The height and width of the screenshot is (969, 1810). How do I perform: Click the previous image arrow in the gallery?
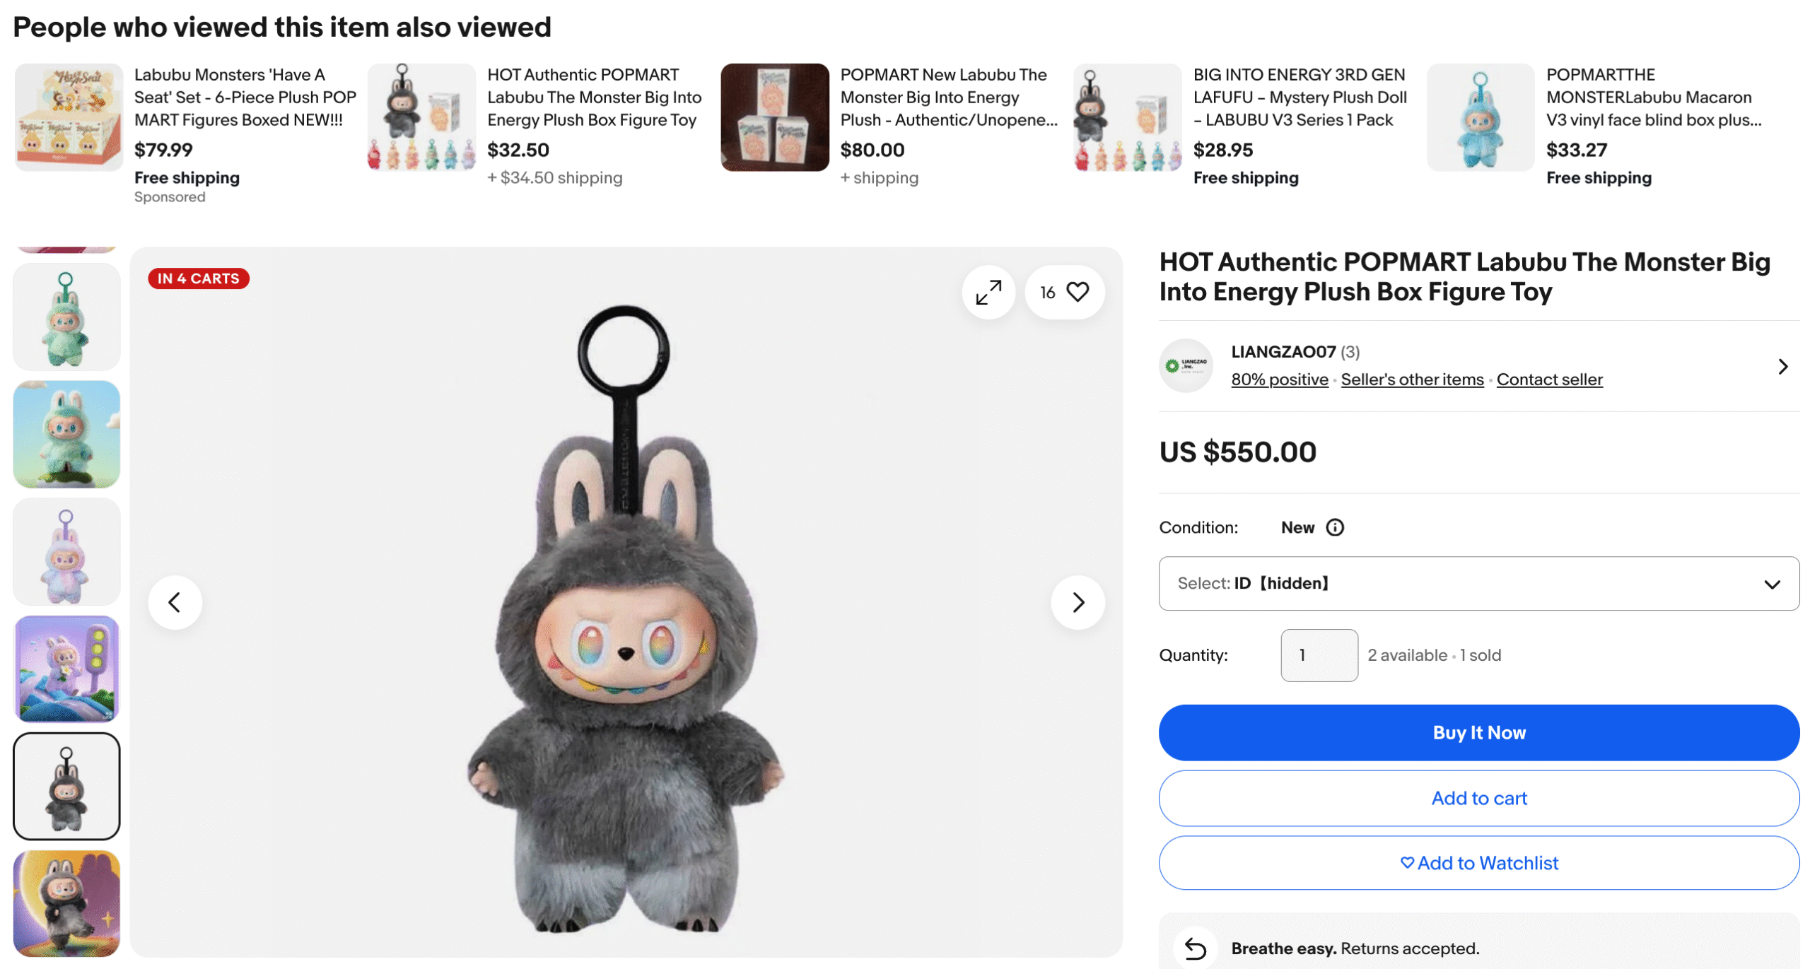pos(175,602)
